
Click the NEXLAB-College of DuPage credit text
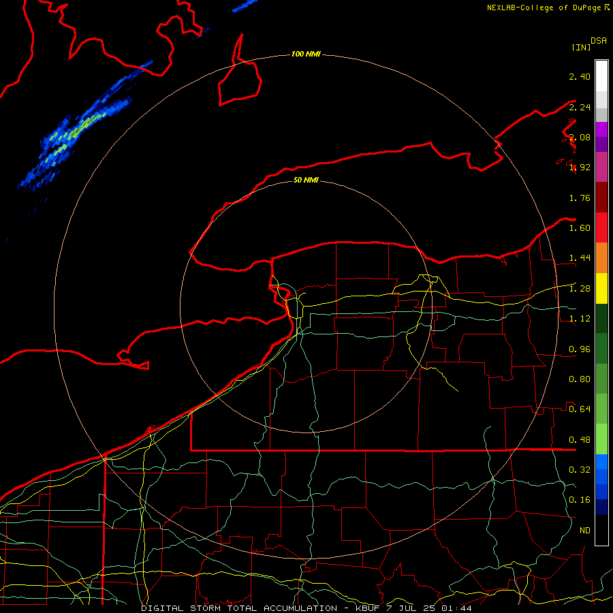[544, 7]
